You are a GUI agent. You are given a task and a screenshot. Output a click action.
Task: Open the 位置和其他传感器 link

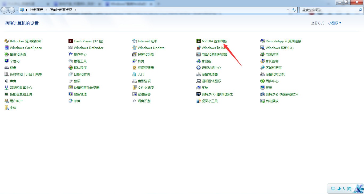(x=87, y=88)
